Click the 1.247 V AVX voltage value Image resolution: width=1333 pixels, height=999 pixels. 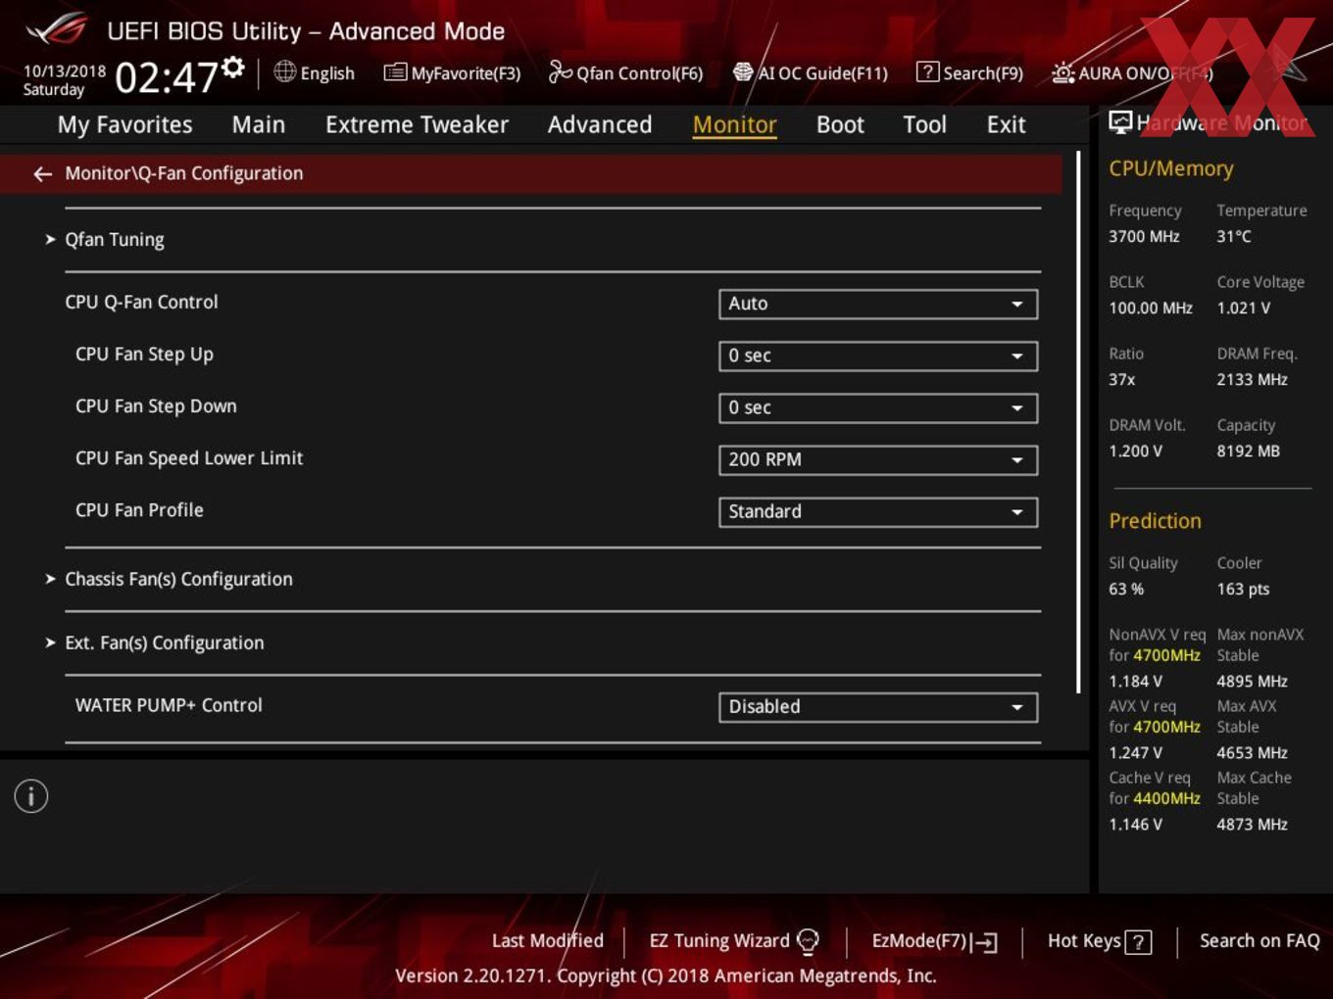point(1135,753)
